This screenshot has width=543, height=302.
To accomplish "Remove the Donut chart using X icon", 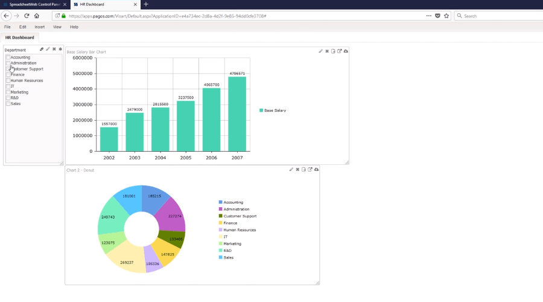I will [297, 169].
